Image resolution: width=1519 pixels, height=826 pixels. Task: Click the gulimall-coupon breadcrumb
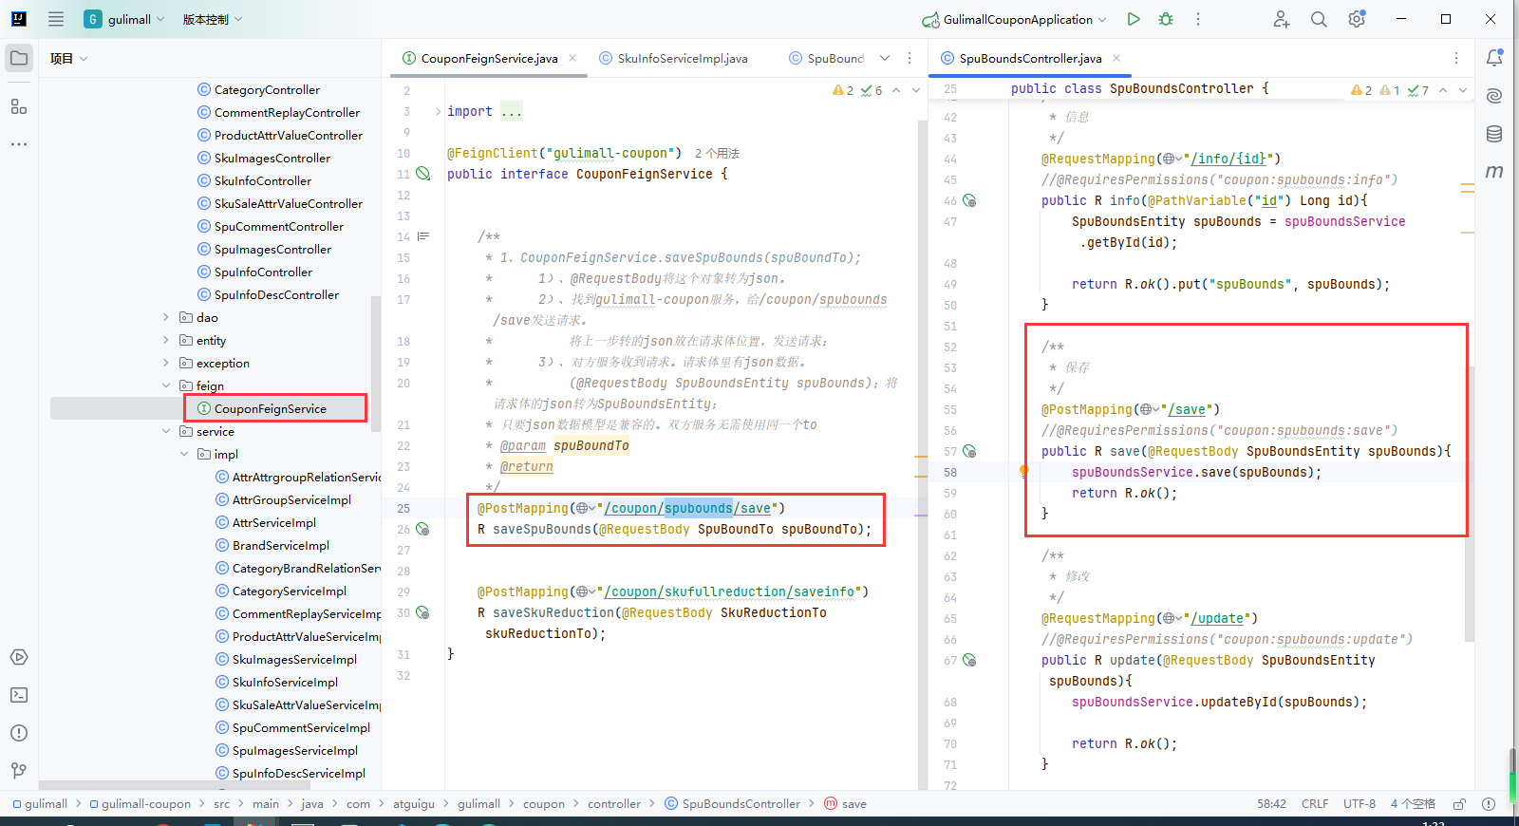click(146, 804)
